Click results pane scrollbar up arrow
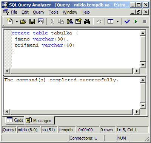The image size is (151, 143). (x=143, y=80)
